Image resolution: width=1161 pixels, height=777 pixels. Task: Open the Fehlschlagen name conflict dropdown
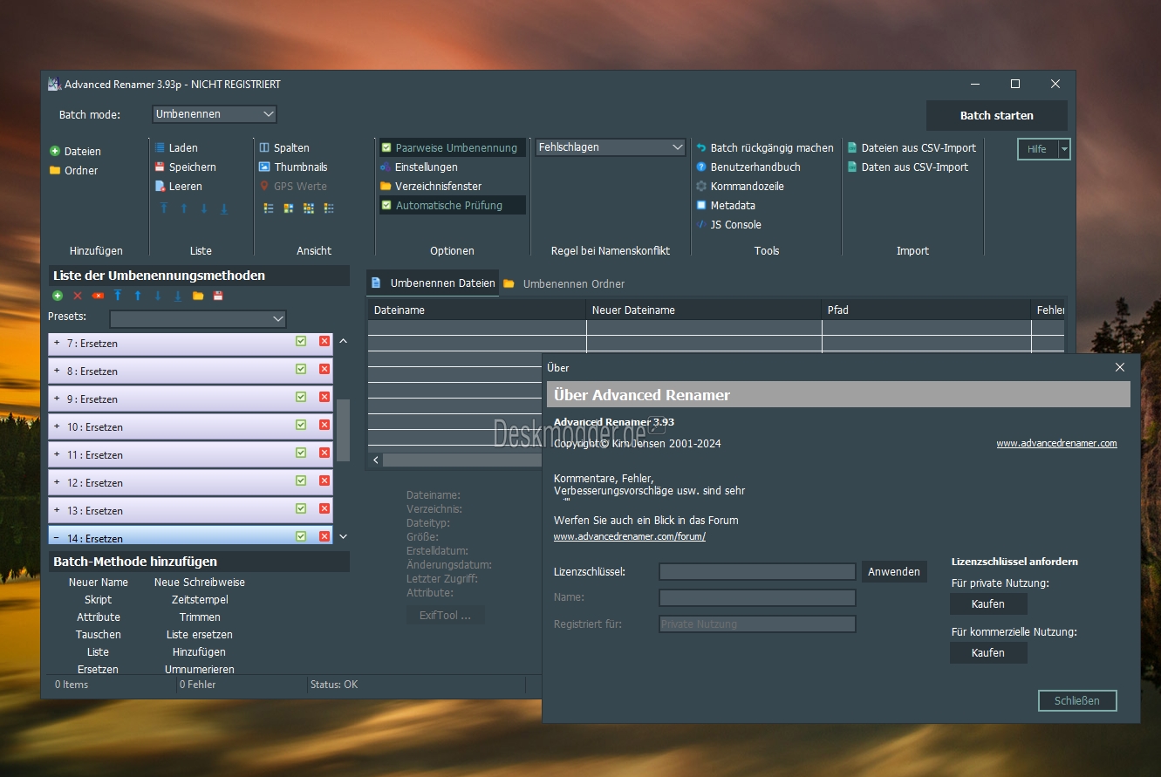tap(611, 147)
